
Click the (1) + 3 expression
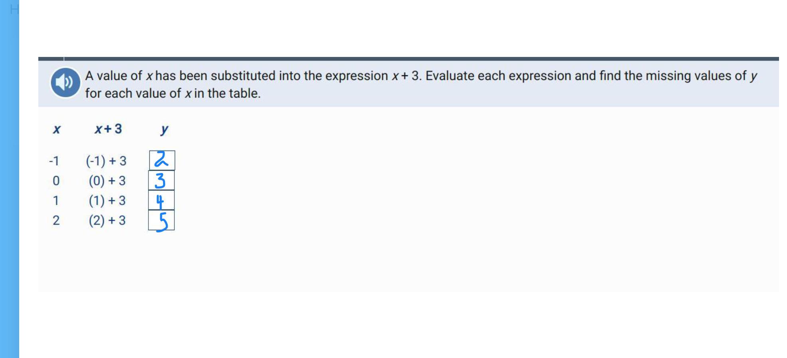pyautogui.click(x=107, y=200)
